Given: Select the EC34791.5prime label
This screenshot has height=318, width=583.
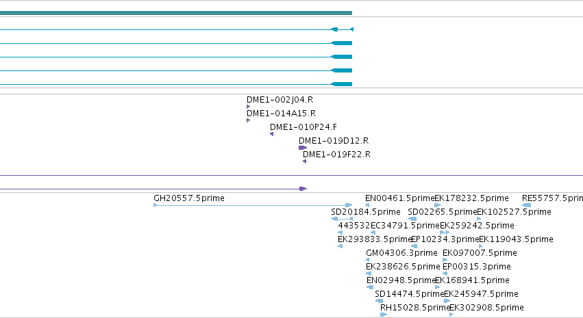Looking at the screenshot, I should coord(405,226).
